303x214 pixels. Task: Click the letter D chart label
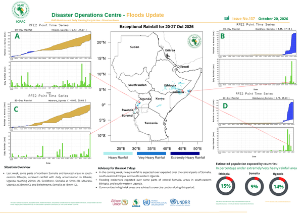point(225,106)
